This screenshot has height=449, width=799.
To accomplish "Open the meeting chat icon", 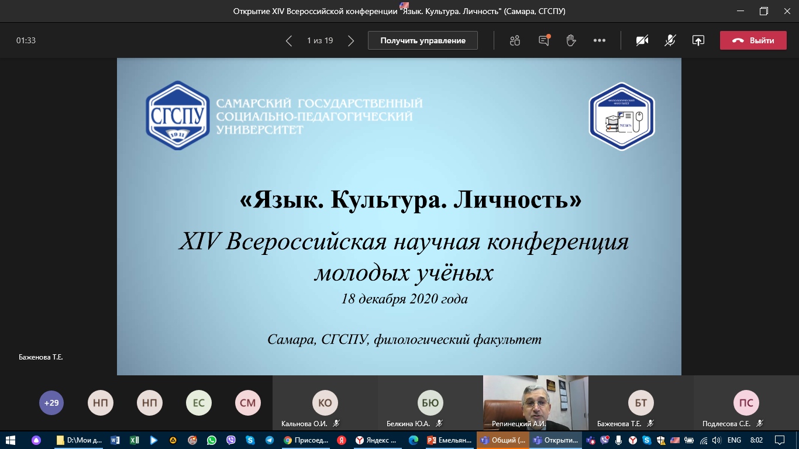I will [545, 40].
